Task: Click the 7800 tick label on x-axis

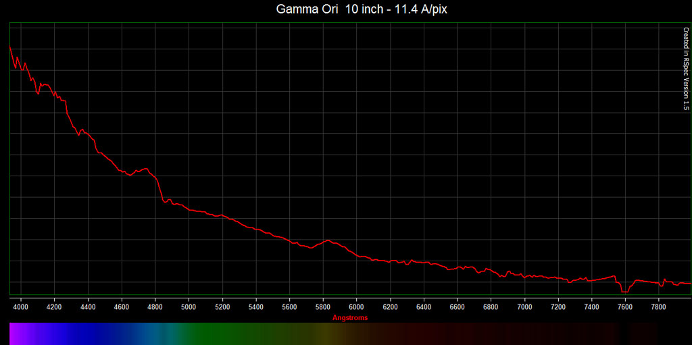Action: [x=658, y=307]
